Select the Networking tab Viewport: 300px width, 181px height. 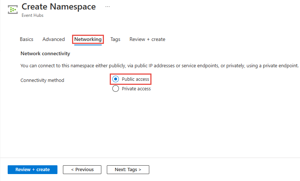click(x=88, y=39)
